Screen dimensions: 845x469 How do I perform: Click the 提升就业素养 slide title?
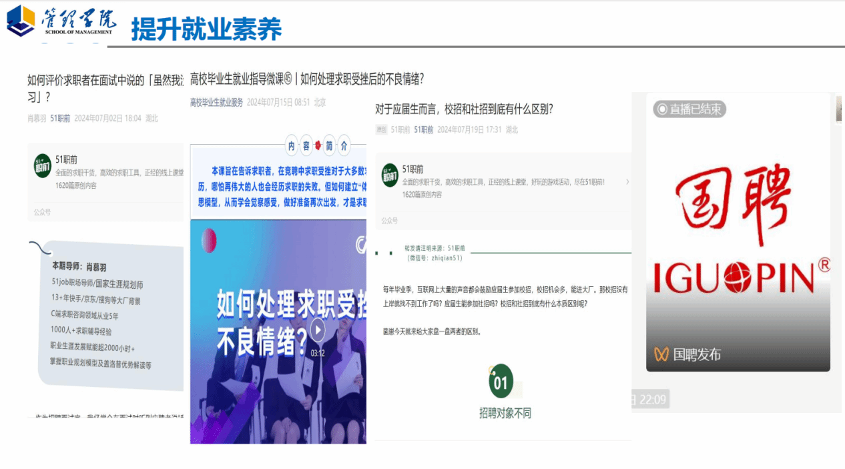pyautogui.click(x=206, y=29)
